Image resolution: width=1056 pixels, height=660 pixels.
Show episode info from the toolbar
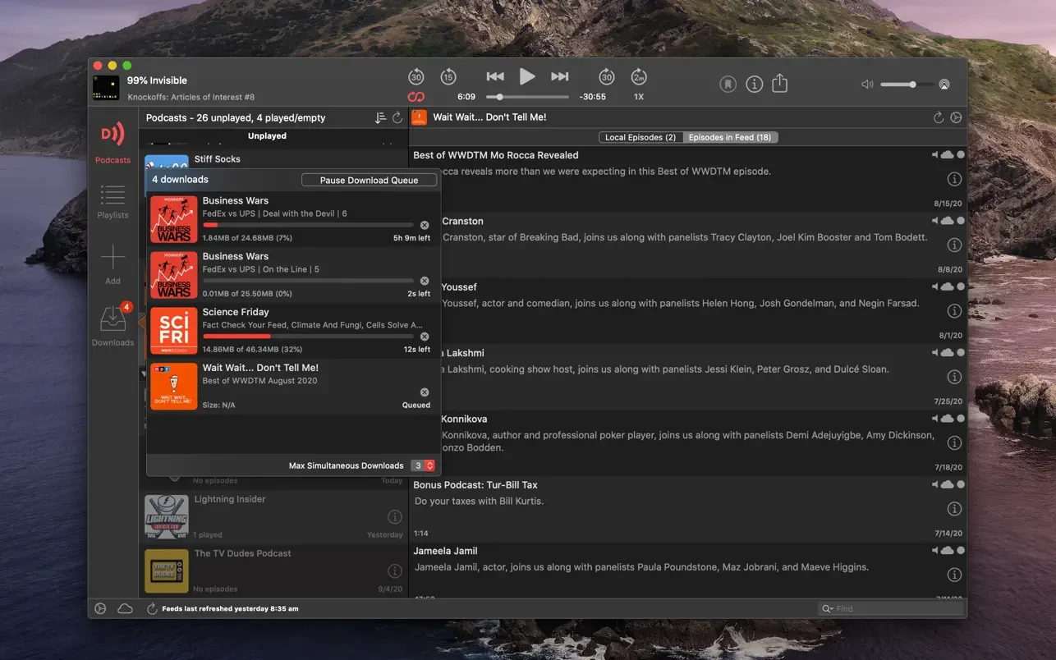(x=754, y=84)
